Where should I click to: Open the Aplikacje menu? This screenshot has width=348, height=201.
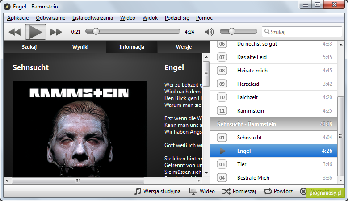tap(18, 18)
